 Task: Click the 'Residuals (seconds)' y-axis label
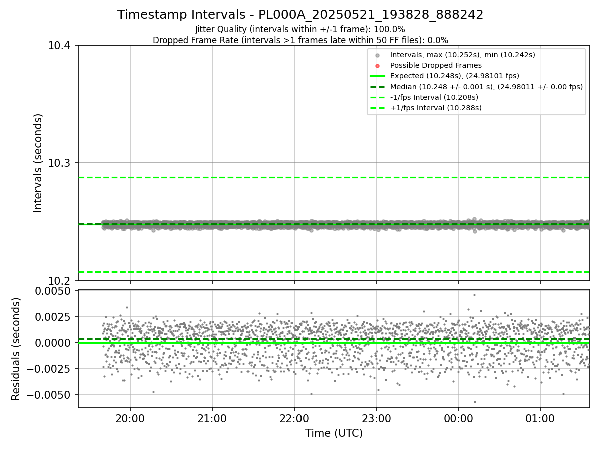(16, 349)
